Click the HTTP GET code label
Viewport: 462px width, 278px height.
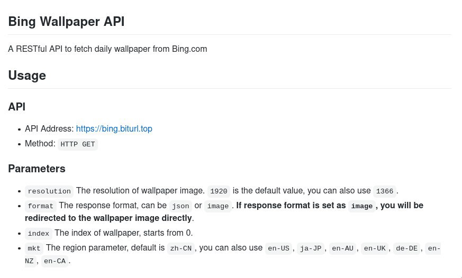tap(78, 144)
